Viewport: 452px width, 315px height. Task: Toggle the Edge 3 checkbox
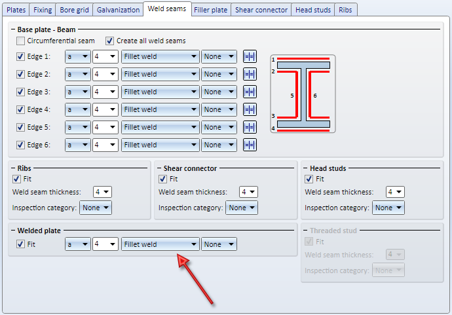[21, 92]
